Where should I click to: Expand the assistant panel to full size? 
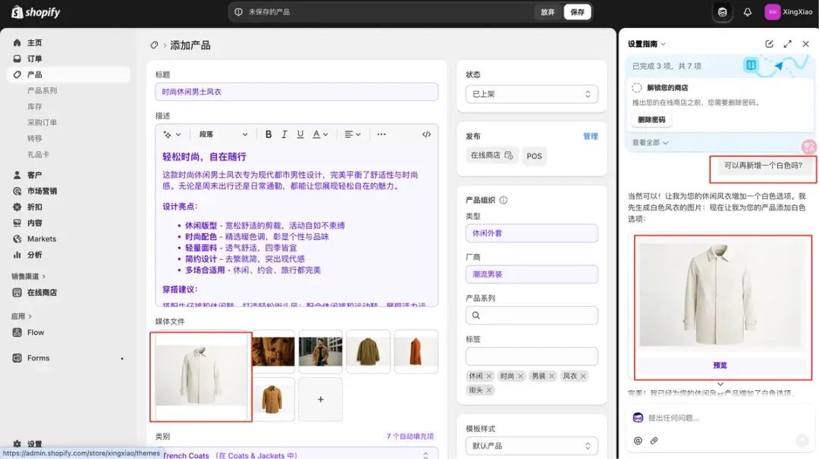787,44
